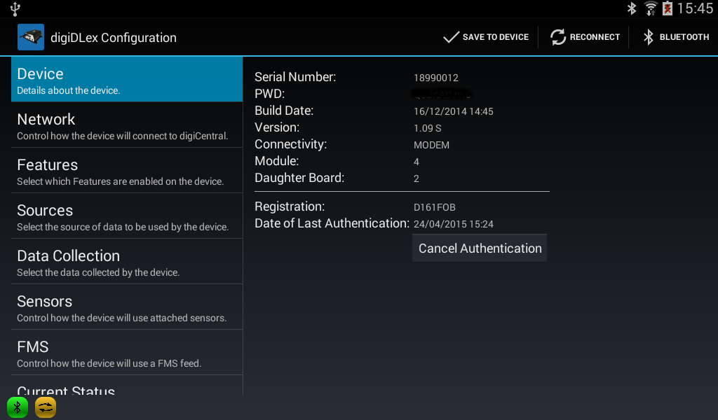Tap the obscured PWD value
This screenshot has height=420, width=718.
point(442,94)
